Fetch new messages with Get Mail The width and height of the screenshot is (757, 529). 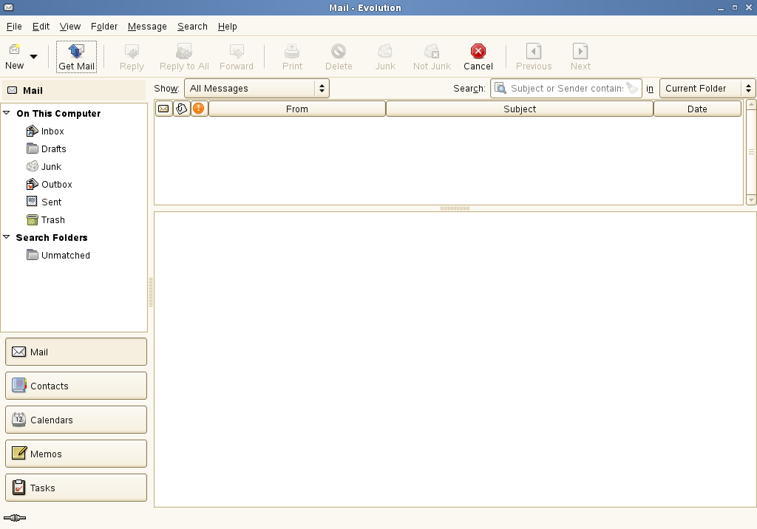76,57
